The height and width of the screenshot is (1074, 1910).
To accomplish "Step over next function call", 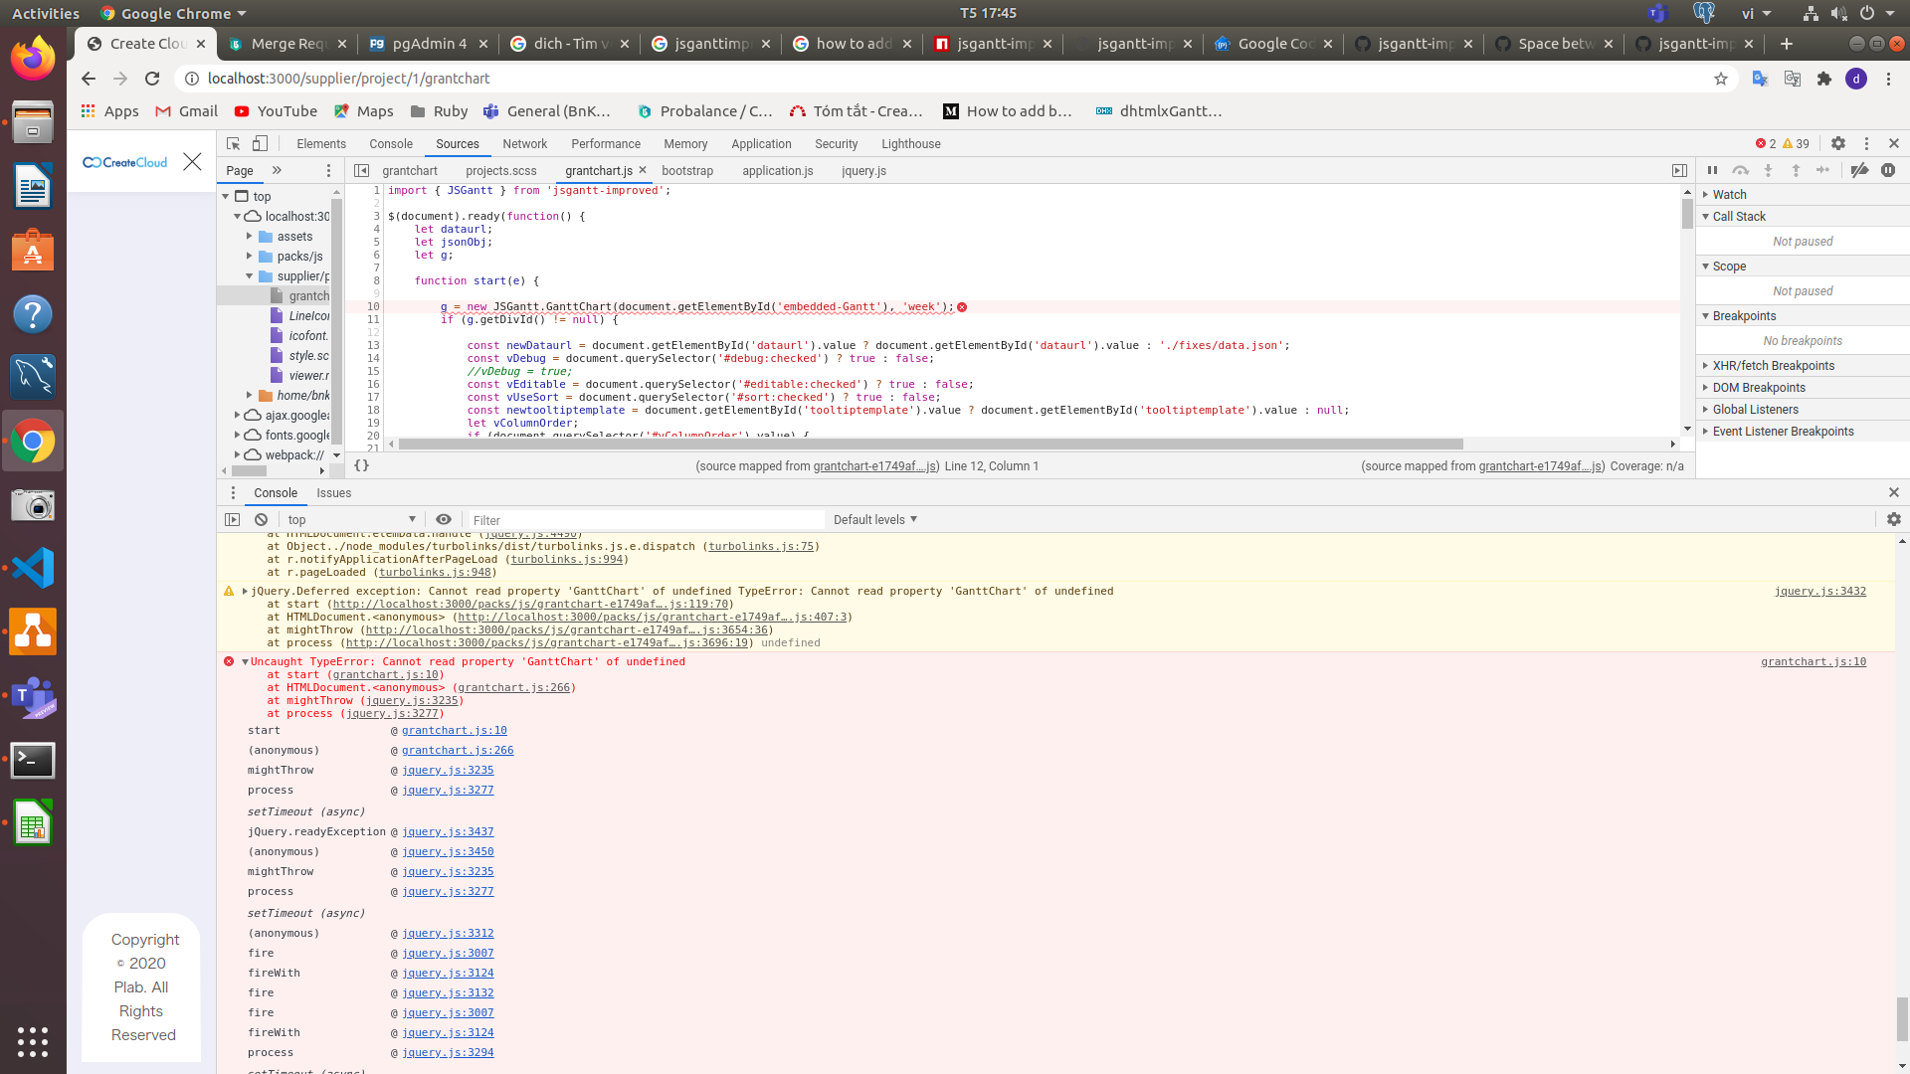I will click(1742, 170).
